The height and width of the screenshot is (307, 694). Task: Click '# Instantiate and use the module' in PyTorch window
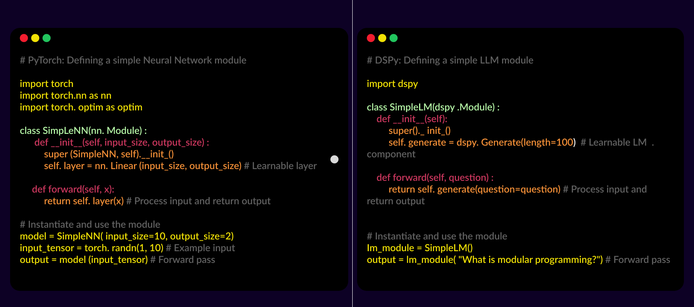(90, 224)
